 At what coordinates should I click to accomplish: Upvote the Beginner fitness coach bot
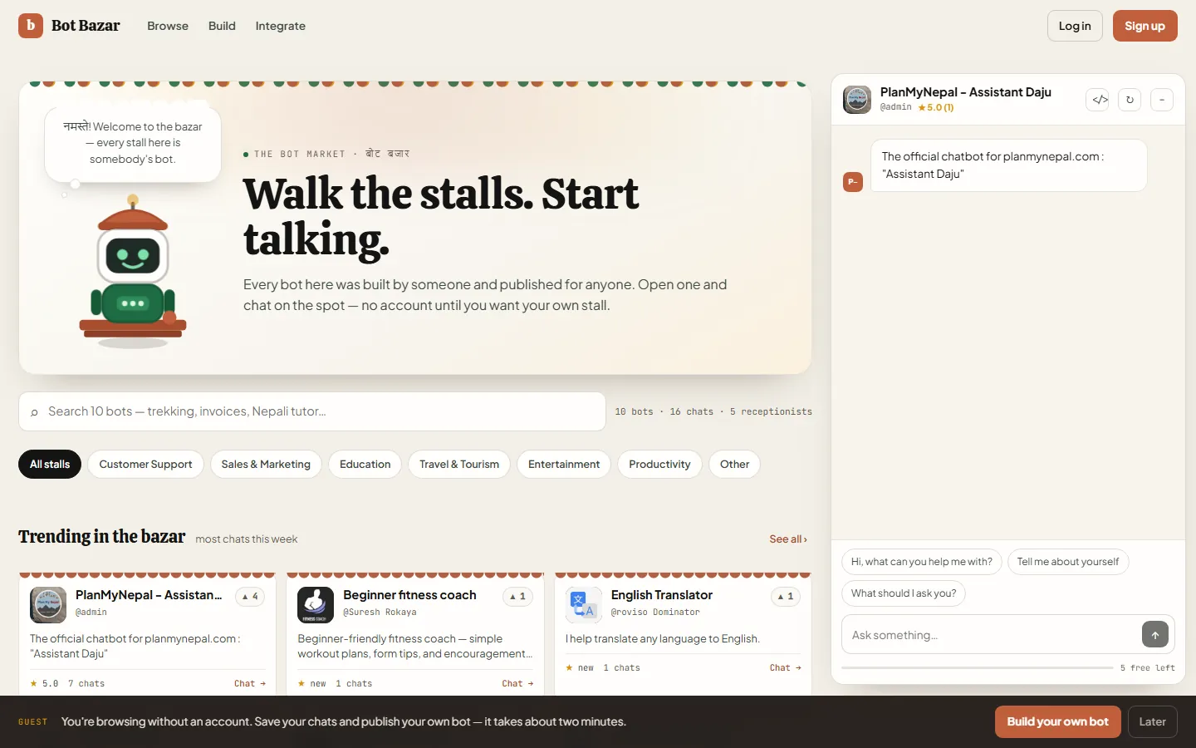tap(517, 596)
